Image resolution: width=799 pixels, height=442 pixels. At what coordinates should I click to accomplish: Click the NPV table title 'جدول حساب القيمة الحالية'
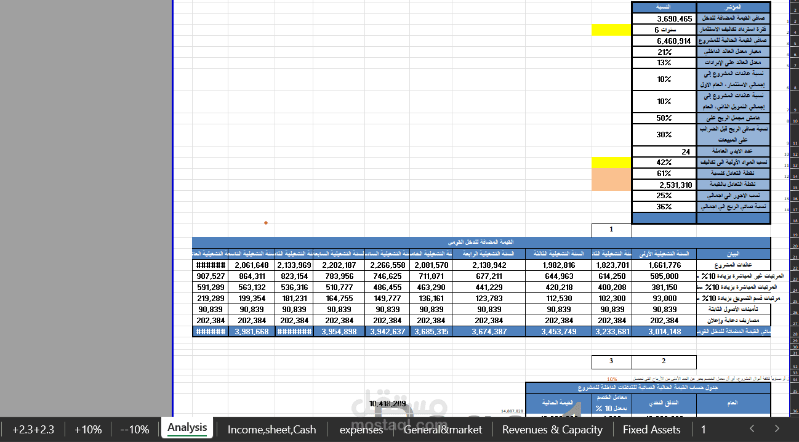click(x=648, y=388)
